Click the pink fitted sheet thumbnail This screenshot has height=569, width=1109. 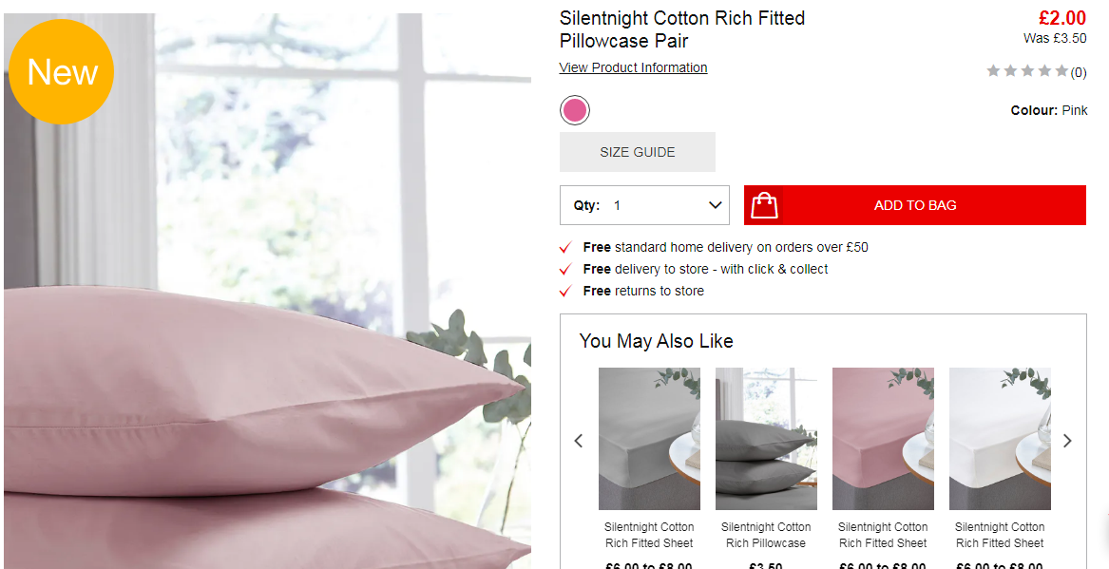click(883, 438)
